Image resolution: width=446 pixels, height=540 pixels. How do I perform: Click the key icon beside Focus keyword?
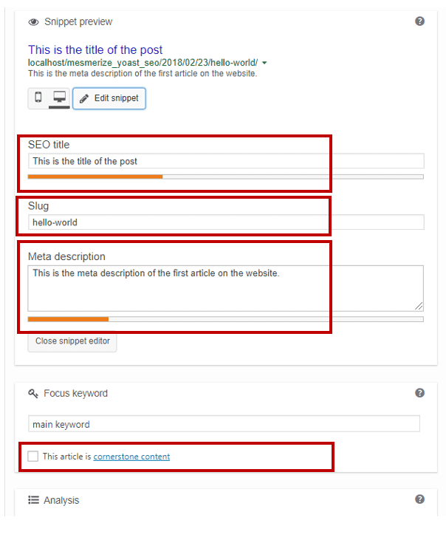point(33,394)
